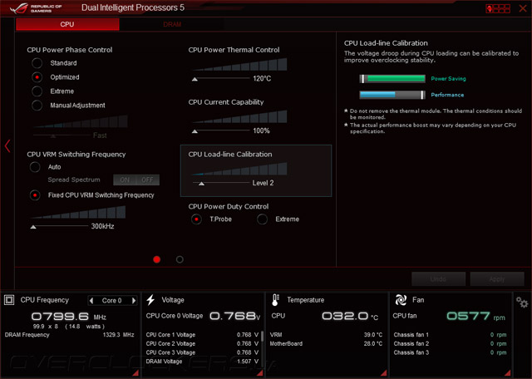Viewport: 532px width, 379px height.
Task: Click the CPU Frequency chip icon
Action: [9, 300]
